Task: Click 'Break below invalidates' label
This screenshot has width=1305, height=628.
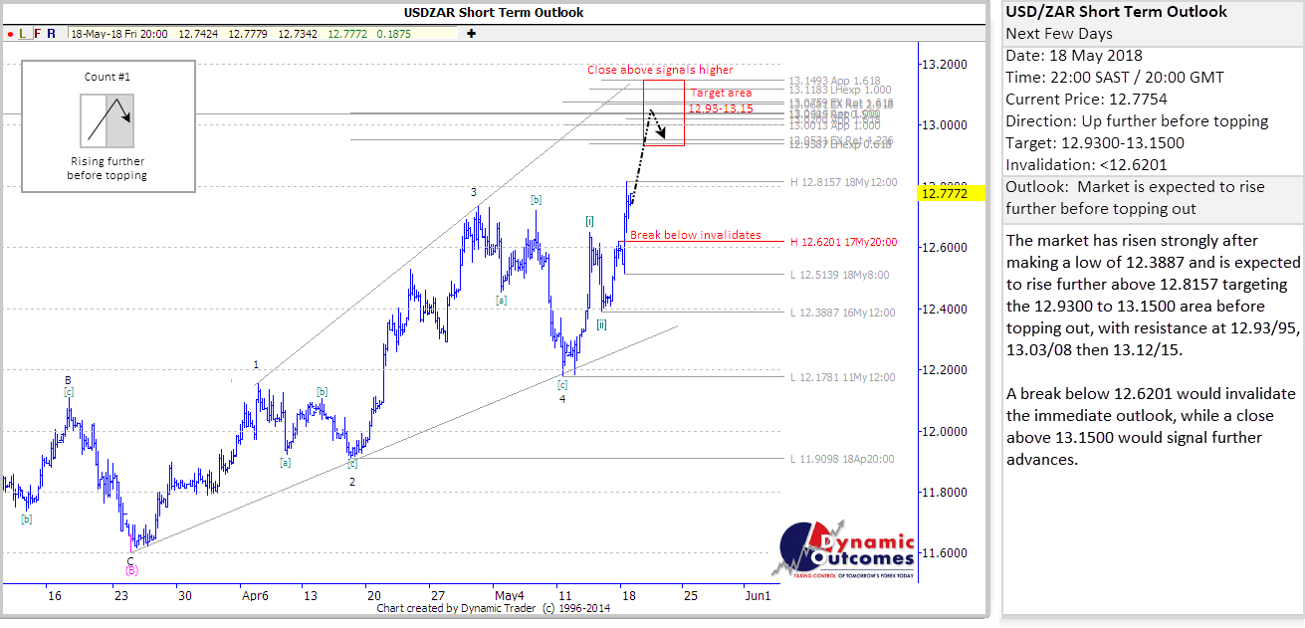Action: click(696, 235)
